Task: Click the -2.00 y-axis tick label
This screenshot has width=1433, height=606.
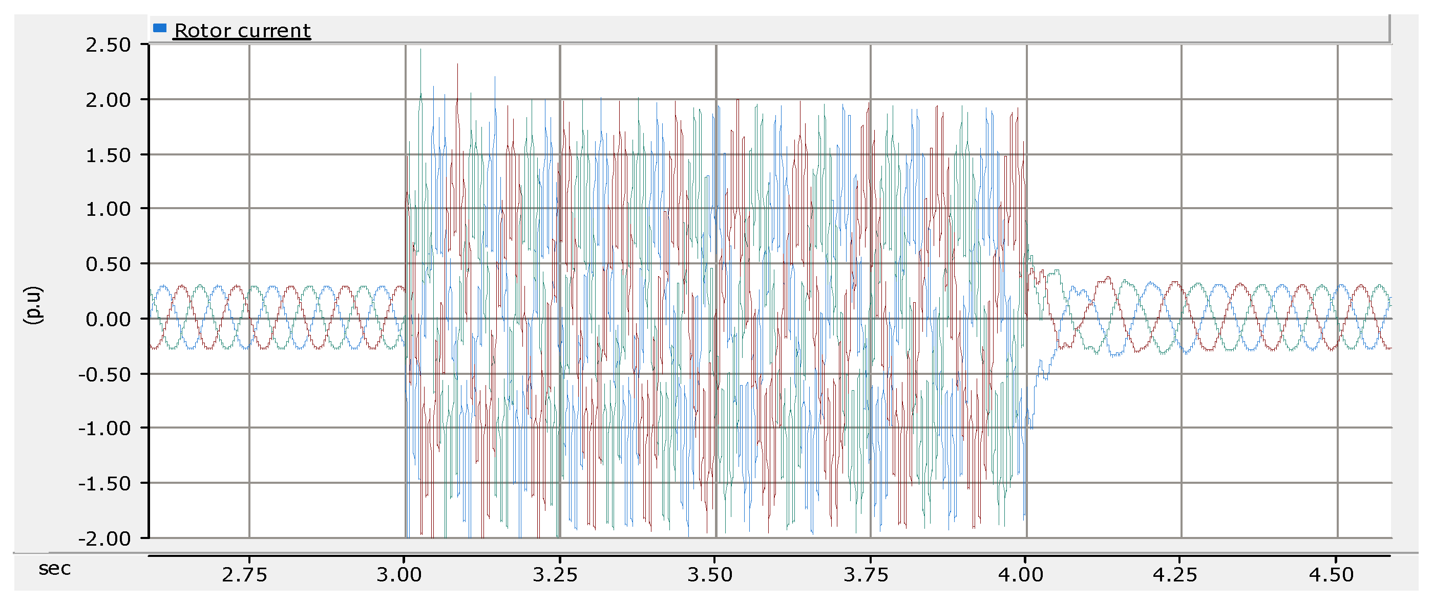Action: click(x=105, y=539)
